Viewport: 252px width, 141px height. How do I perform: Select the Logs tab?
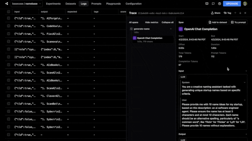coord(83,4)
